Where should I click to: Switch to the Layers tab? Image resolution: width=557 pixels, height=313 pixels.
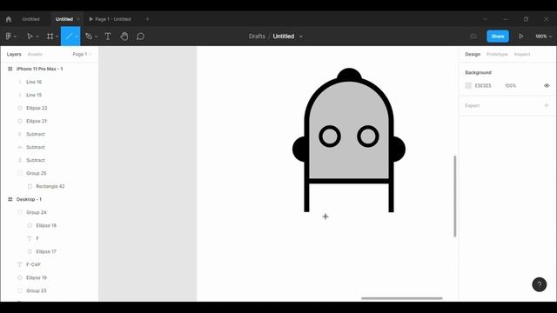[x=14, y=54]
